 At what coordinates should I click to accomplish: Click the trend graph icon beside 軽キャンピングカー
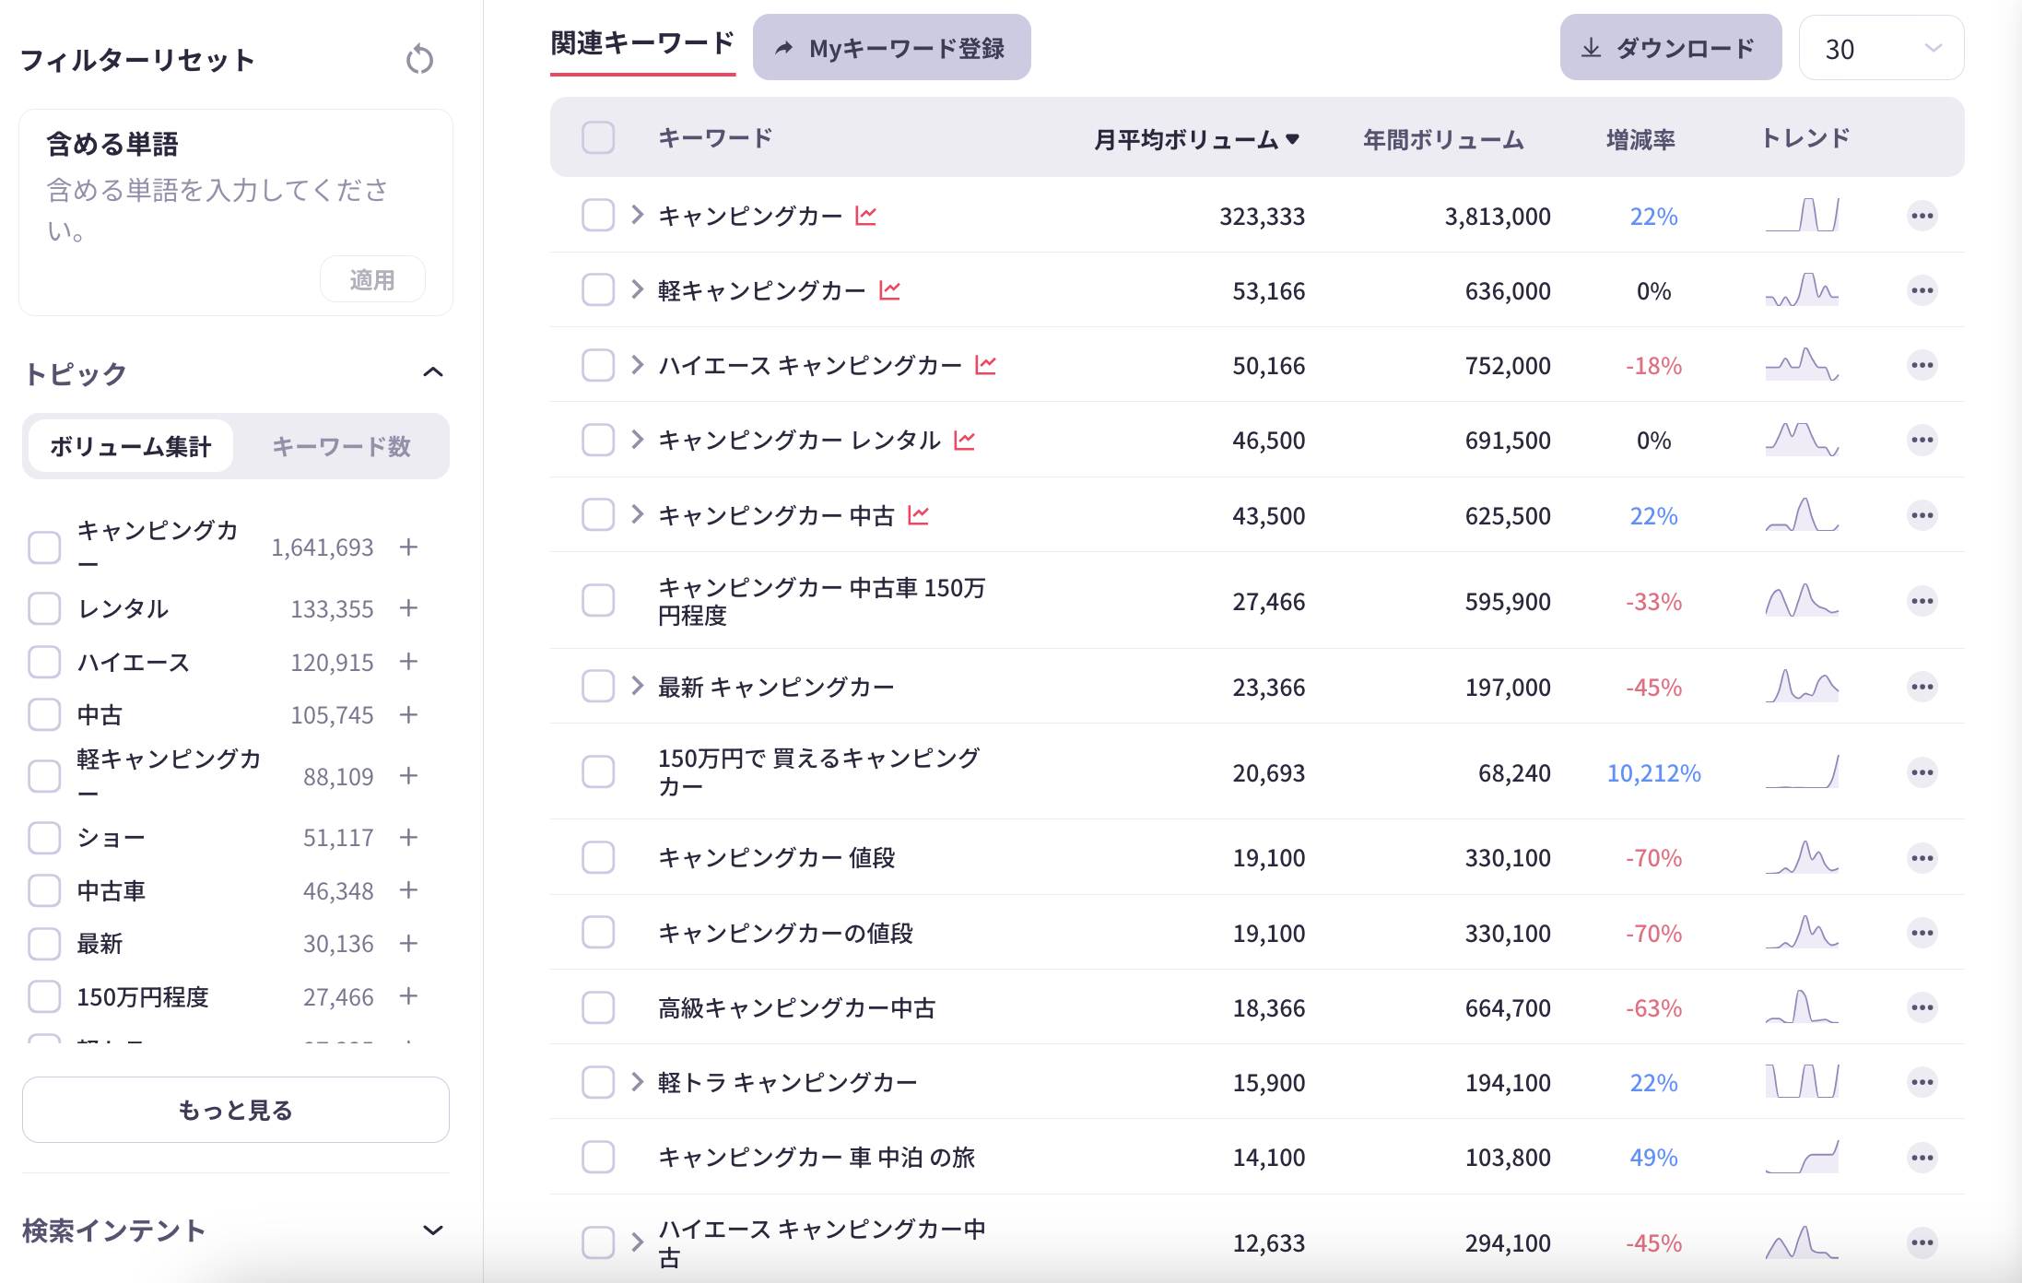(x=891, y=289)
